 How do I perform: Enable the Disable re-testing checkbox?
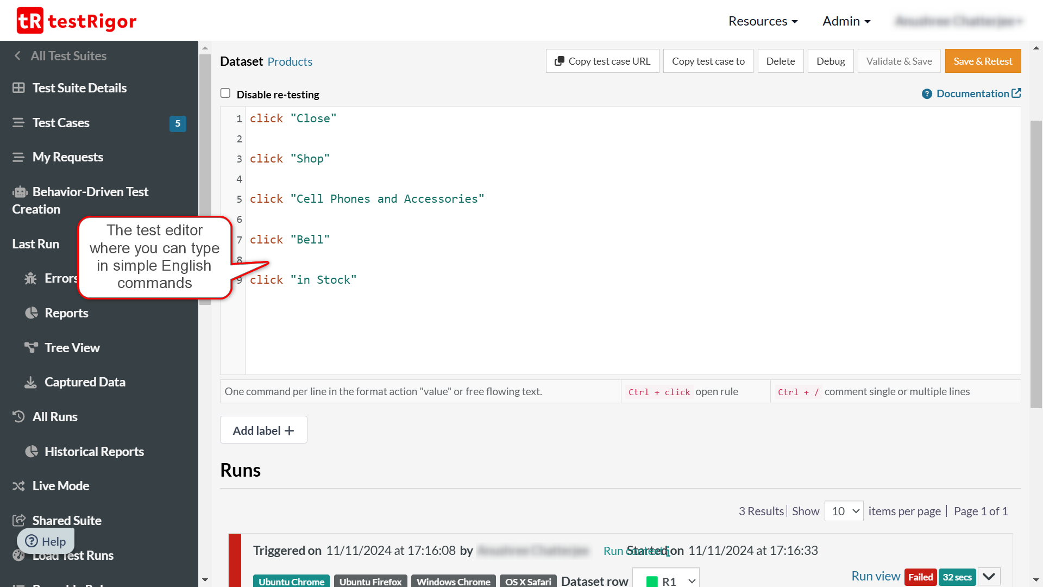coord(225,93)
